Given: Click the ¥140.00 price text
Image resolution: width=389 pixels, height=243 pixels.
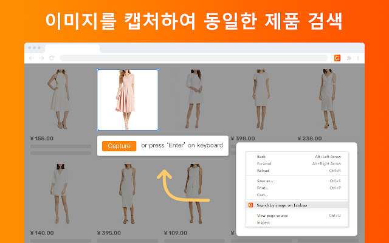Looking at the screenshot, I should coord(42,233).
